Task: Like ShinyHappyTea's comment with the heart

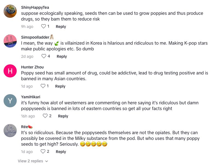Action: click(x=43, y=27)
